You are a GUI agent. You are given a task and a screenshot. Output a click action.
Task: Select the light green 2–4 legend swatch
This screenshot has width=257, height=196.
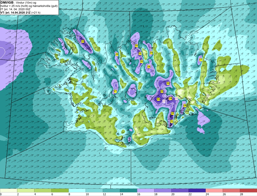(x=26, y=190)
